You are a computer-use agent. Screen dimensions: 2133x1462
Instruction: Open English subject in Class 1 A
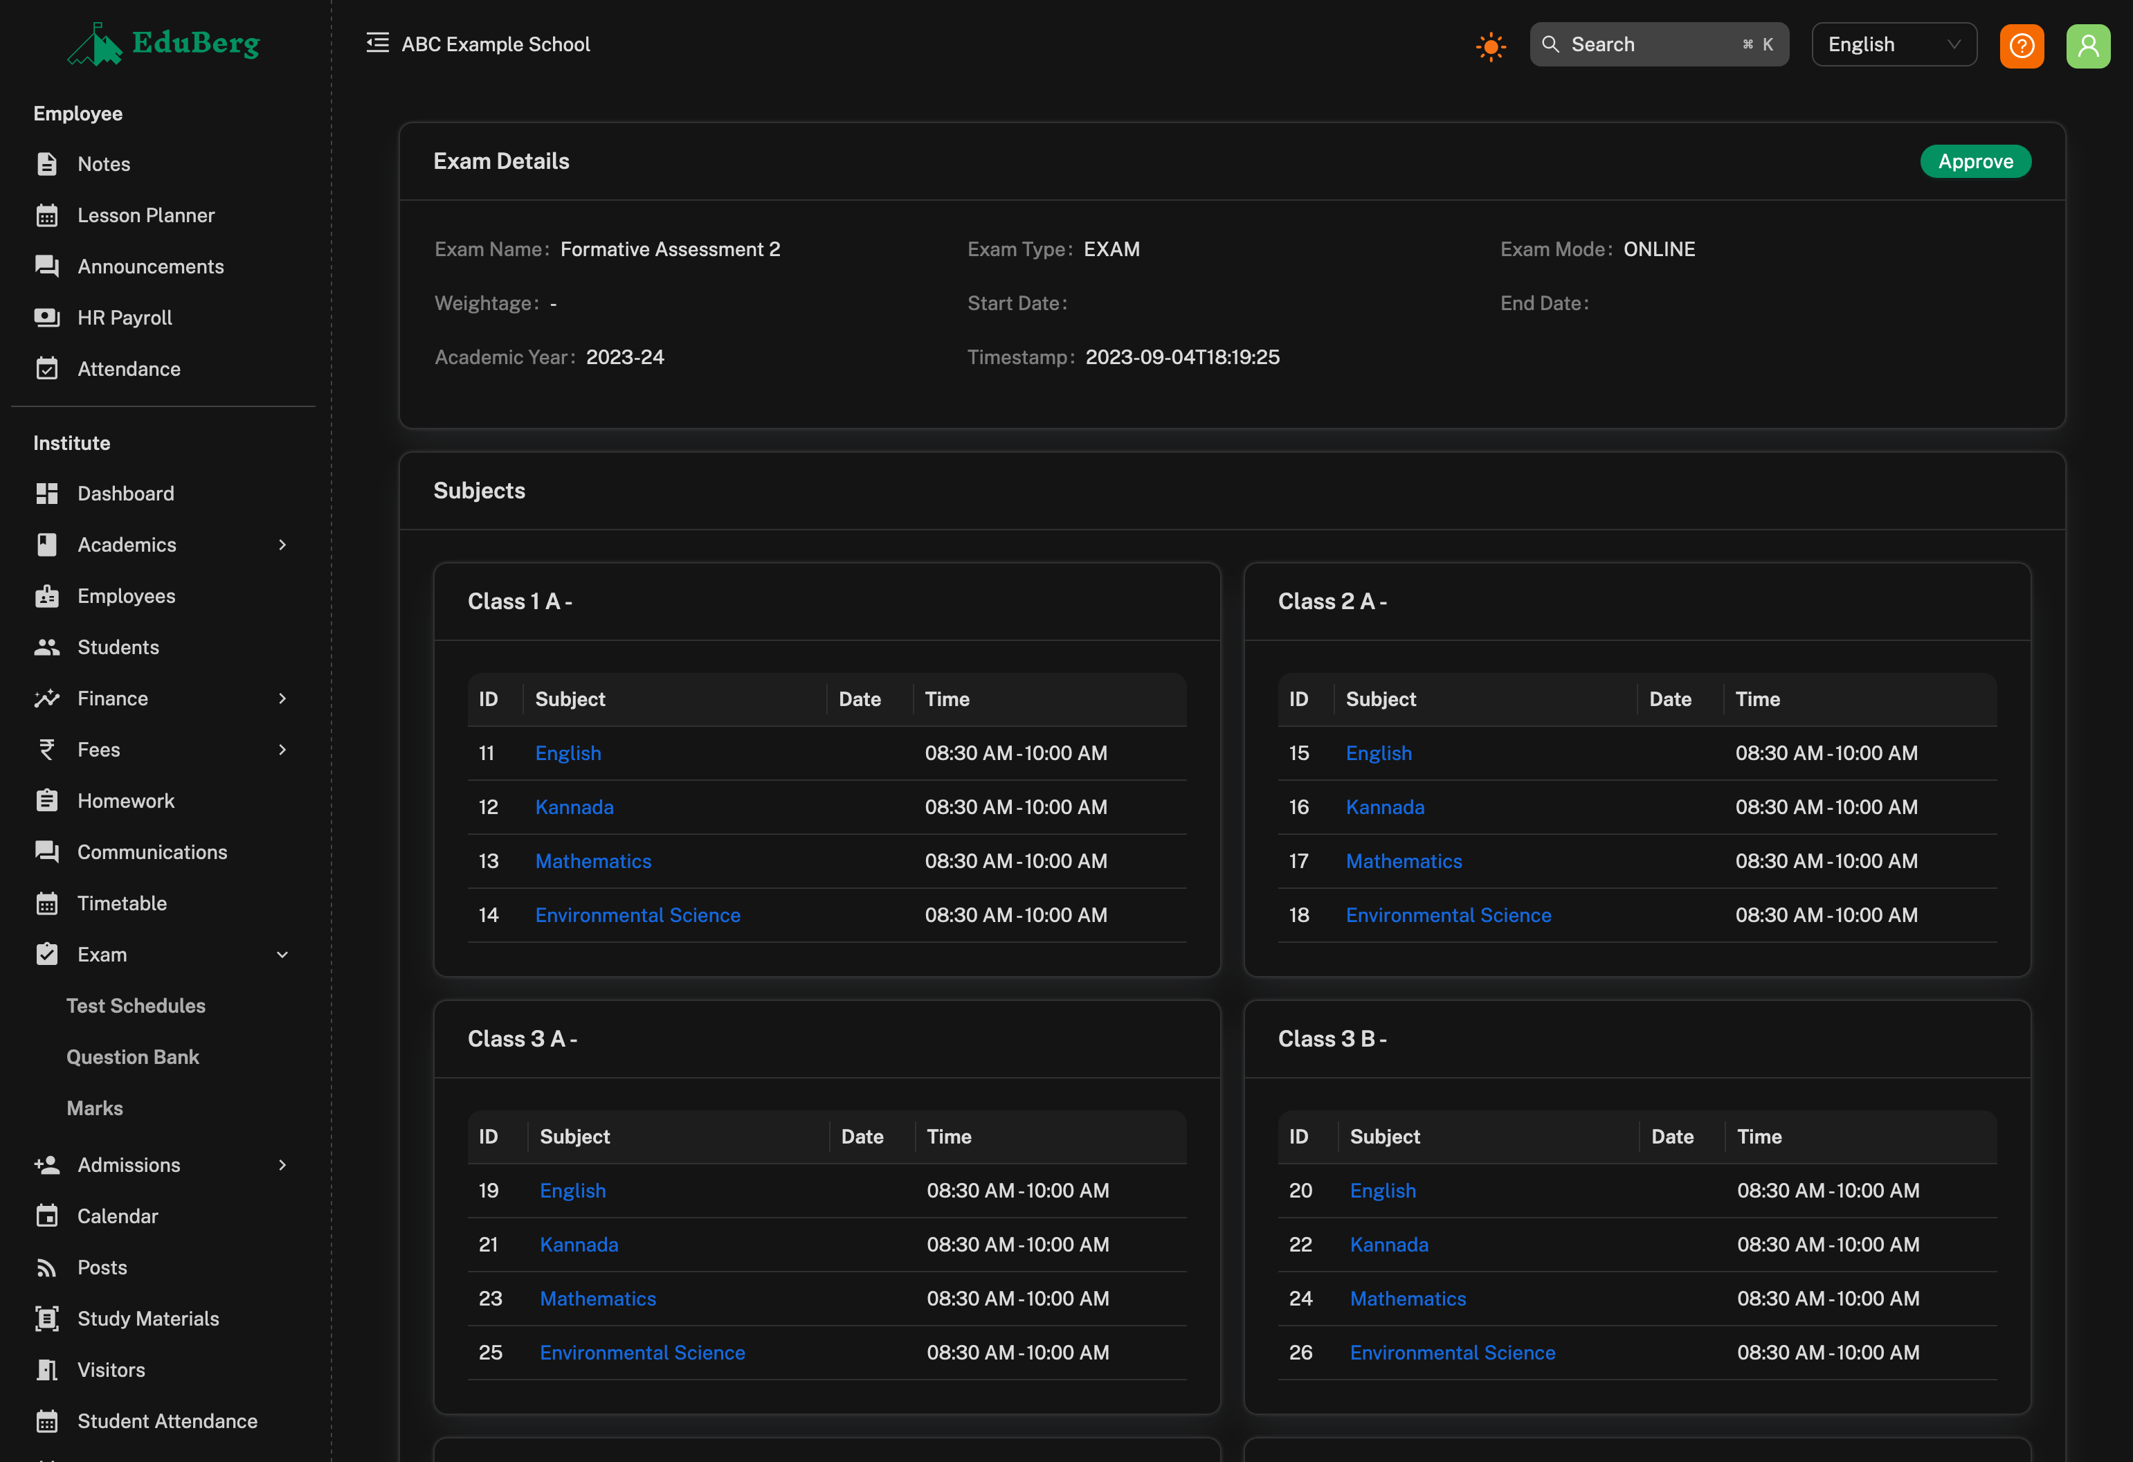click(x=568, y=753)
